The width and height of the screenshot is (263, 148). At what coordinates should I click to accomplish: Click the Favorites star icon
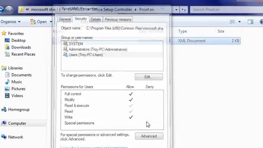coord(4,33)
